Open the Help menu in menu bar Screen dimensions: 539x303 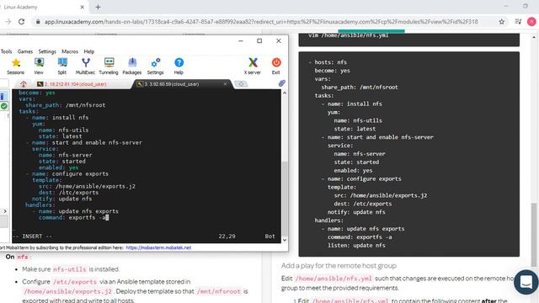pos(89,51)
